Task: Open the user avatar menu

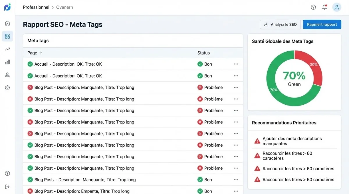Action: click(x=337, y=7)
